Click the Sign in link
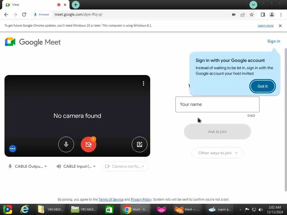The image size is (287, 215). pyautogui.click(x=274, y=41)
